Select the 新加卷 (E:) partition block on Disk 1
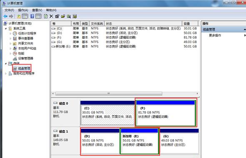 click(140, 141)
